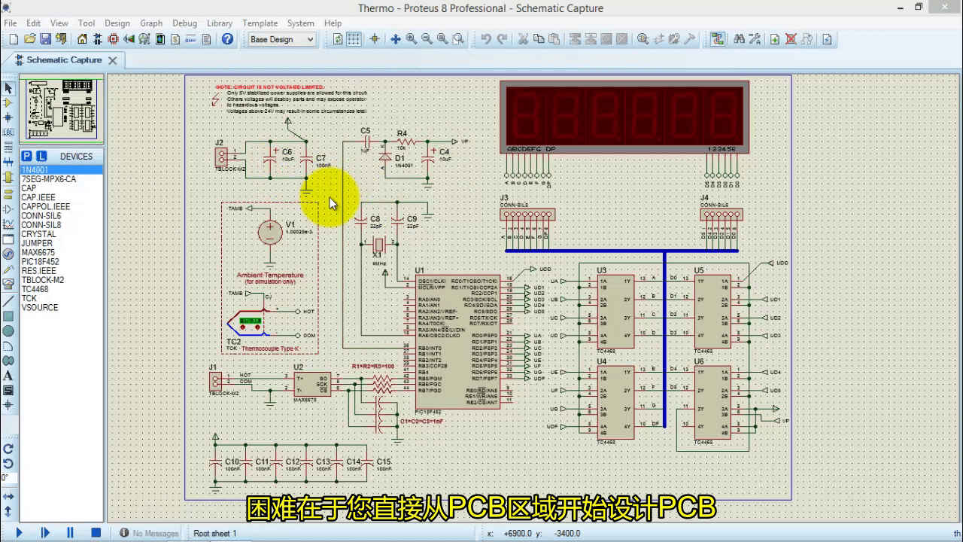This screenshot has width=963, height=542.
Task: Zoom in on the schematic
Action: click(x=412, y=39)
